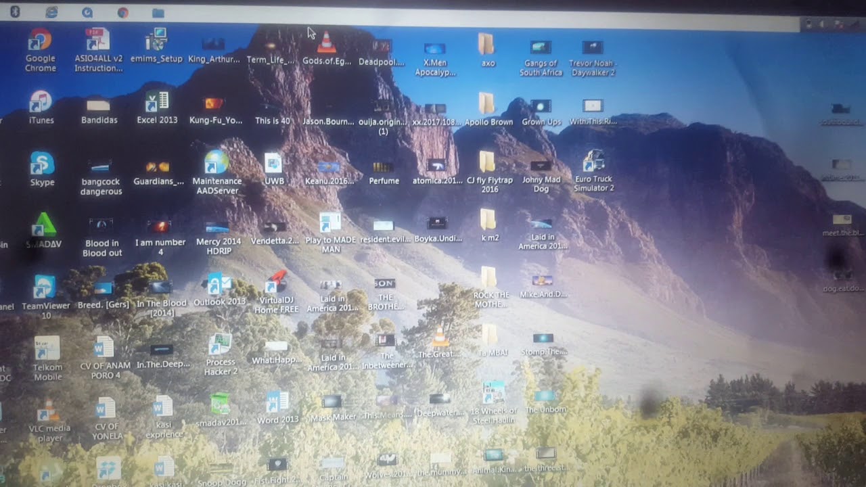Open the Kung-Fu_Yo video file
Image resolution: width=866 pixels, height=487 pixels.
(215, 112)
